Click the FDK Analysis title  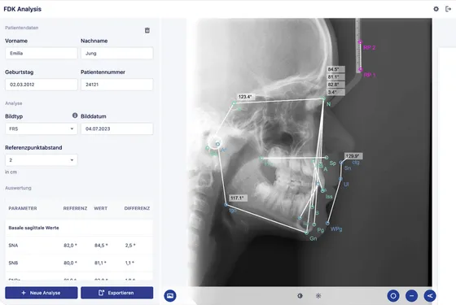[x=23, y=9]
